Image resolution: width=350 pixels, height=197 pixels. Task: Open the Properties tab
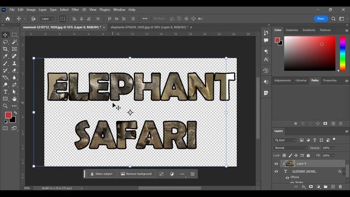point(330,80)
